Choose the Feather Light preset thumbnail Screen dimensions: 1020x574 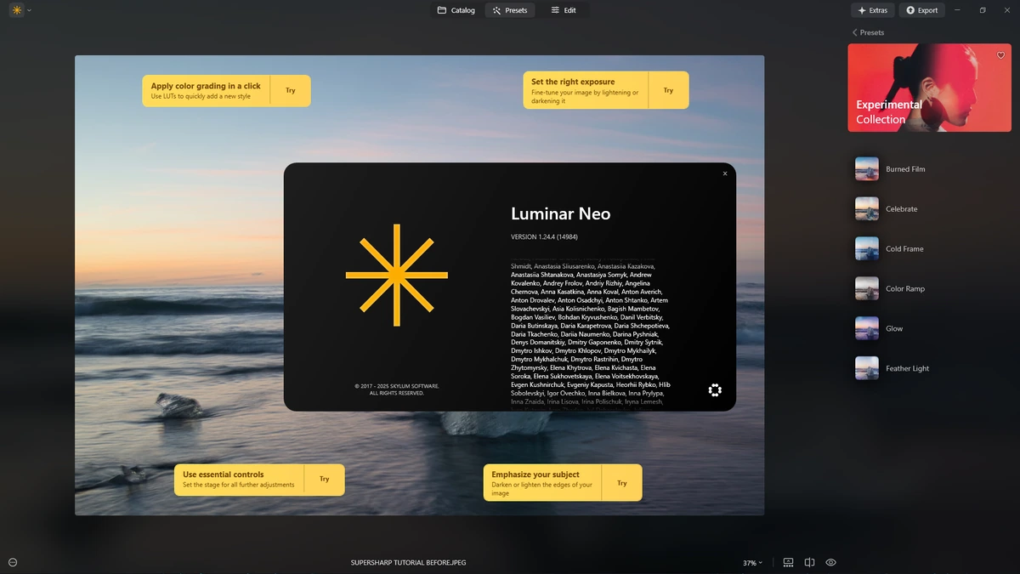coord(866,368)
